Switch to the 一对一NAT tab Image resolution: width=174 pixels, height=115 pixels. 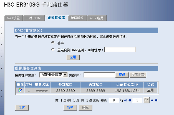(34, 18)
